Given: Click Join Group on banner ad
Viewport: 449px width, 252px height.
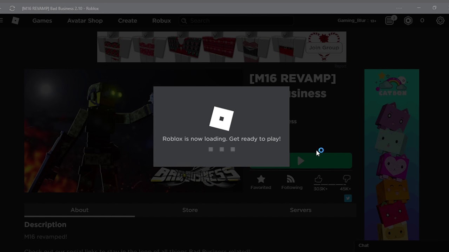Looking at the screenshot, I should [x=324, y=48].
